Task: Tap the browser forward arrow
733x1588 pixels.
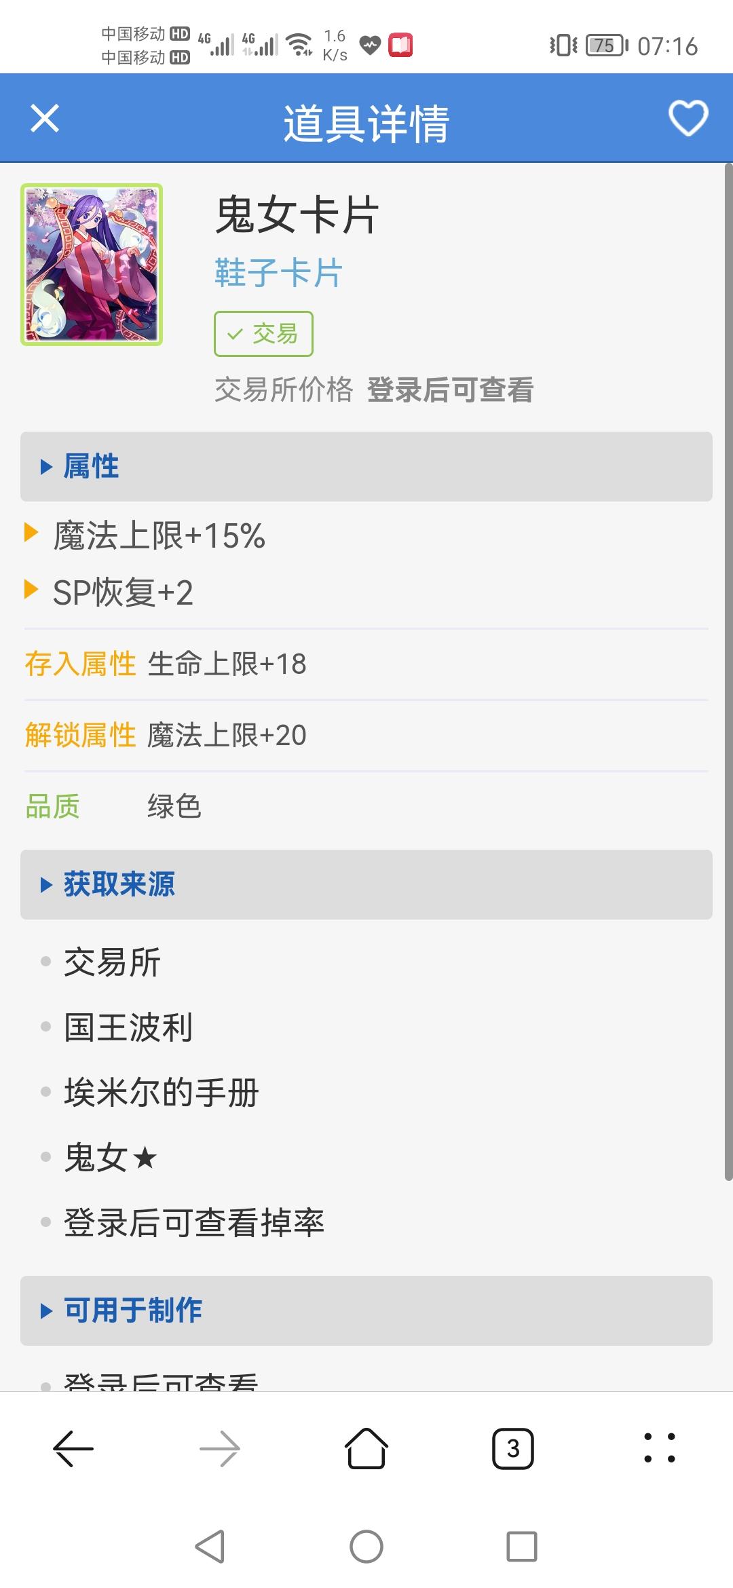Action: click(220, 1449)
